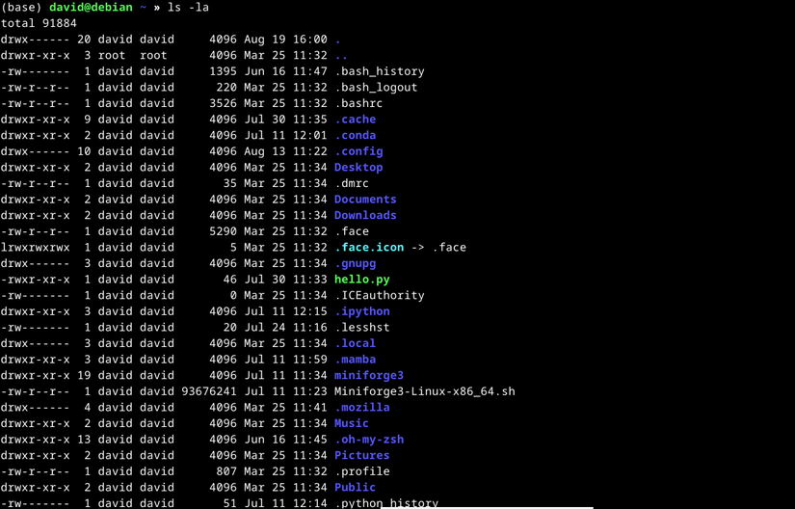The width and height of the screenshot is (795, 509).
Task: Click the .ipython directory name
Action: (361, 311)
